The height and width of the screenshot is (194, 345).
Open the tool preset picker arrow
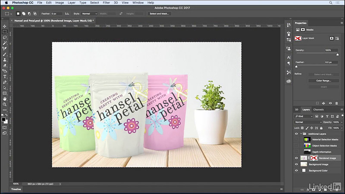(x=11, y=14)
